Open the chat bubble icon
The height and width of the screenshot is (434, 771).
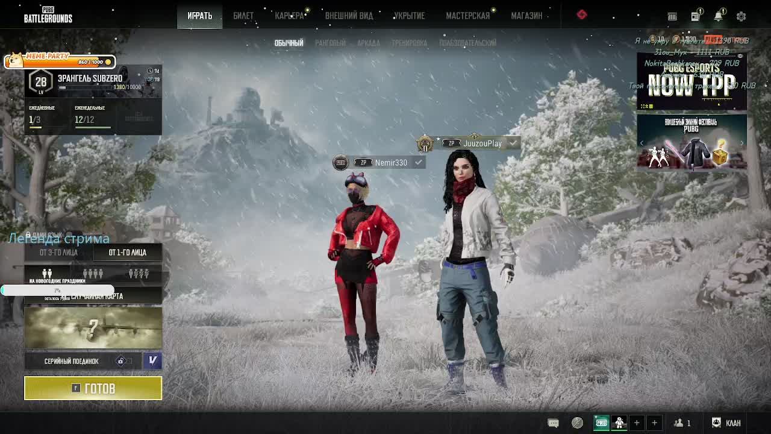[x=553, y=423]
